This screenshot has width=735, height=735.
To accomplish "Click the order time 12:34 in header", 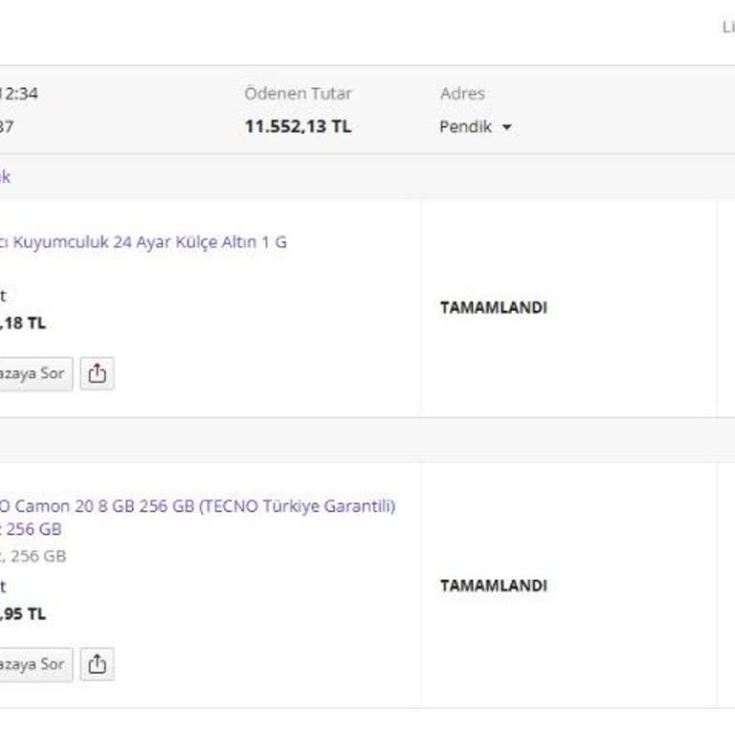I will tap(19, 94).
